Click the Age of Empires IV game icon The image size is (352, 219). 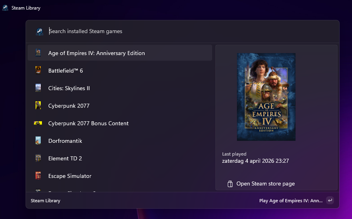(x=38, y=53)
